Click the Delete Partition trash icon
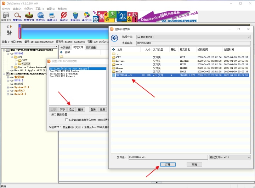255x188 pixels. click(x=75, y=17)
